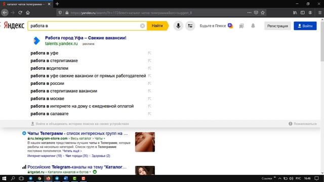Open page actions three-dot menu
Screen dimensions: 324x182
coord(249,13)
